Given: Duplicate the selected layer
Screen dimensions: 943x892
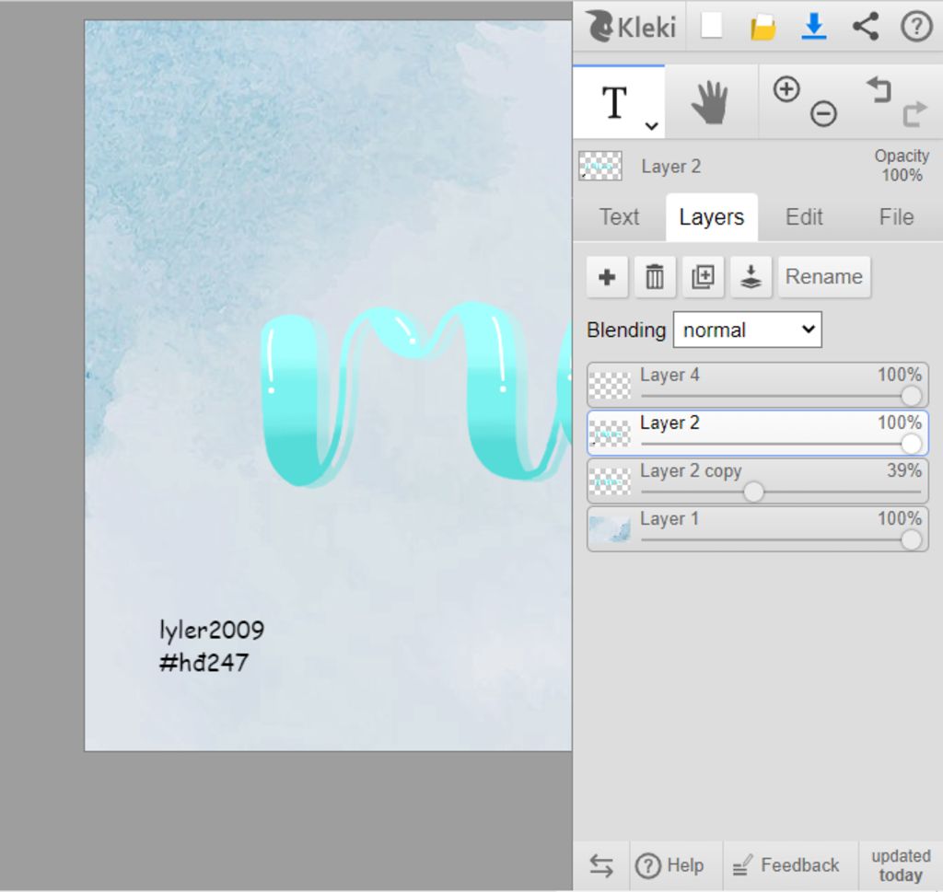Looking at the screenshot, I should click(x=703, y=277).
